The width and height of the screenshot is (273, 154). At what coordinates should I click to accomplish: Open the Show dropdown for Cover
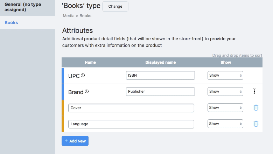click(225, 108)
